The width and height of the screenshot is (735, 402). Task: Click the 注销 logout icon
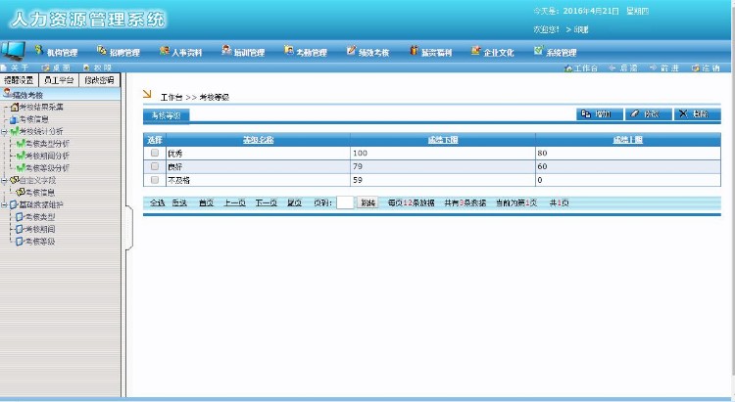click(696, 67)
